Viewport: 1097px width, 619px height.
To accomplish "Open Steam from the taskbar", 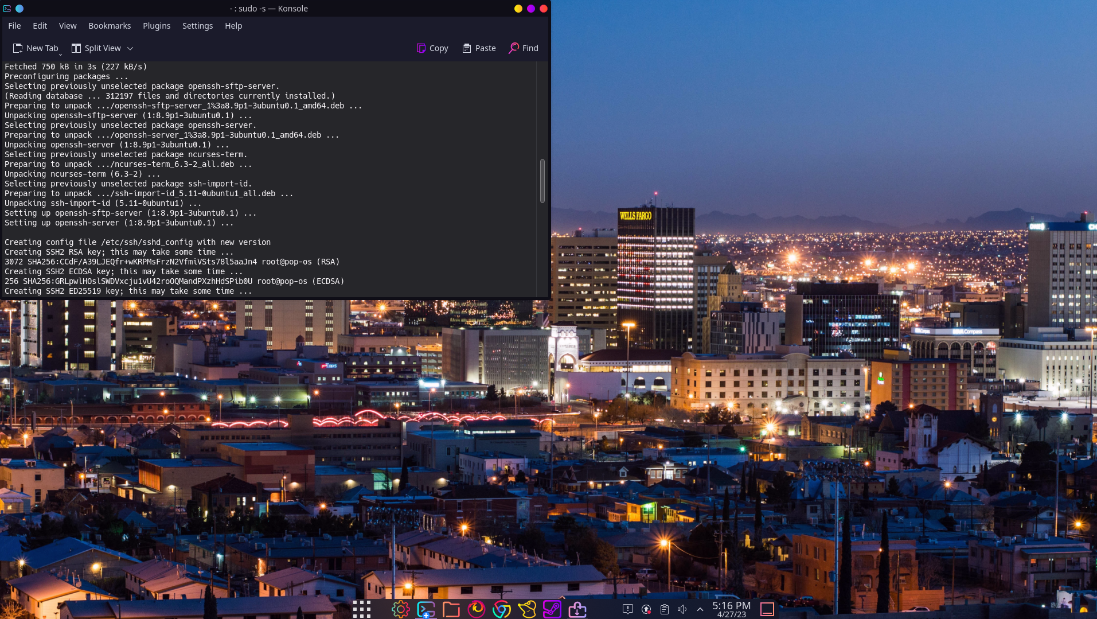I will (x=552, y=609).
